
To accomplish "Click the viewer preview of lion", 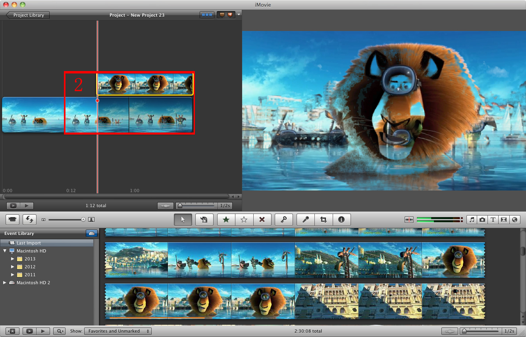I will 384,111.
